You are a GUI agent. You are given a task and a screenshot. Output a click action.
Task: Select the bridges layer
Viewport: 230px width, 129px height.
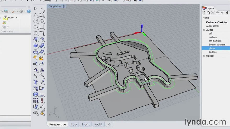[213, 52]
